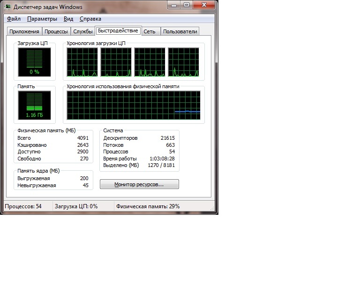Click the Процессов value 54 in Система
The image size is (360, 288).
(172, 152)
